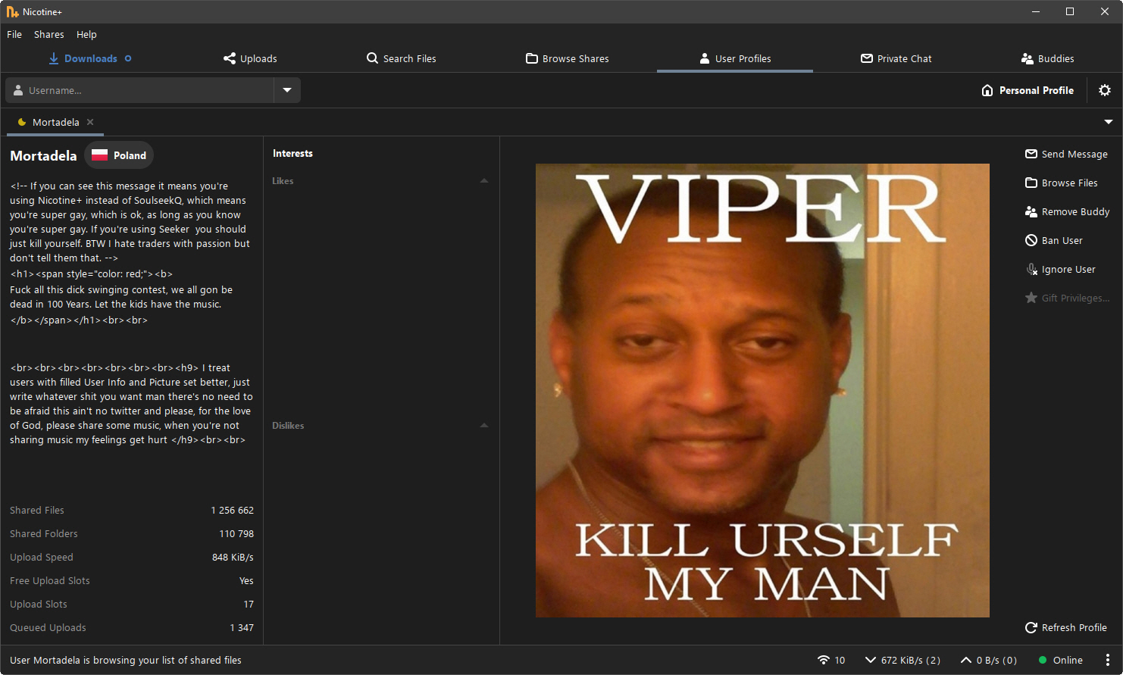The image size is (1123, 675).
Task: Click the user description text area
Action: (132, 313)
